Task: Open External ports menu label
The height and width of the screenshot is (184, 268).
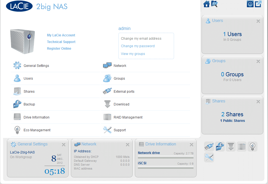Action: tap(124, 92)
